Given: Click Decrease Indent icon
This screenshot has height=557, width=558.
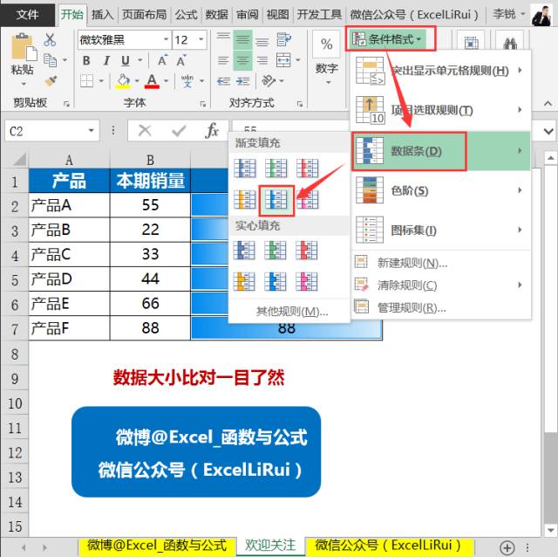Looking at the screenshot, I should click(223, 81).
